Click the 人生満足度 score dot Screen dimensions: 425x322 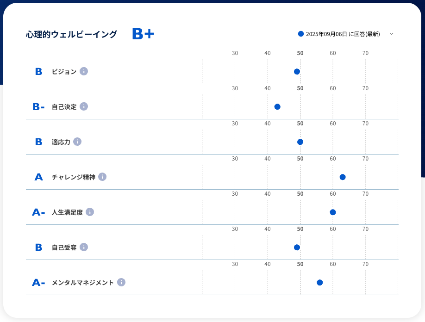point(332,212)
